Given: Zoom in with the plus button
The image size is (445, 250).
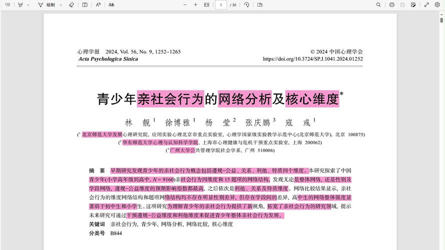Looking at the screenshot, I should (196, 5).
